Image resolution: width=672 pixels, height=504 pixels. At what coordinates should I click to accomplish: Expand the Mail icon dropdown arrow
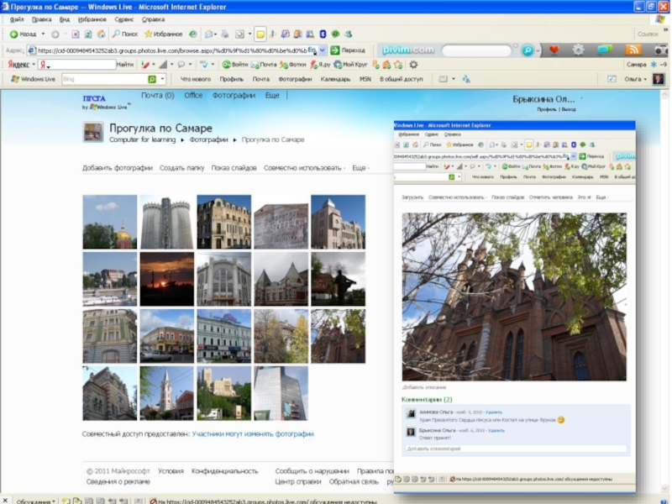(215, 34)
